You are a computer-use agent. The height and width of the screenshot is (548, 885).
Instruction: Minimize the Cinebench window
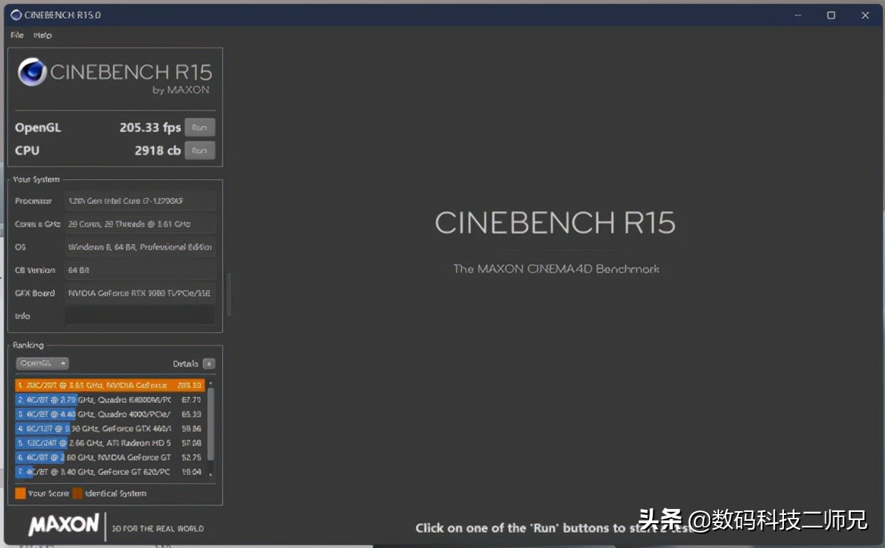coord(798,15)
